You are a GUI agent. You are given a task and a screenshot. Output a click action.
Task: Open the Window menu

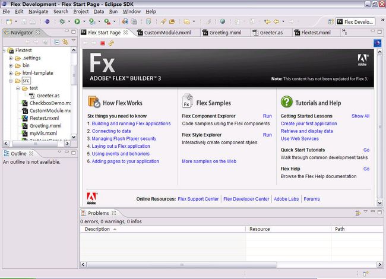tap(132, 11)
